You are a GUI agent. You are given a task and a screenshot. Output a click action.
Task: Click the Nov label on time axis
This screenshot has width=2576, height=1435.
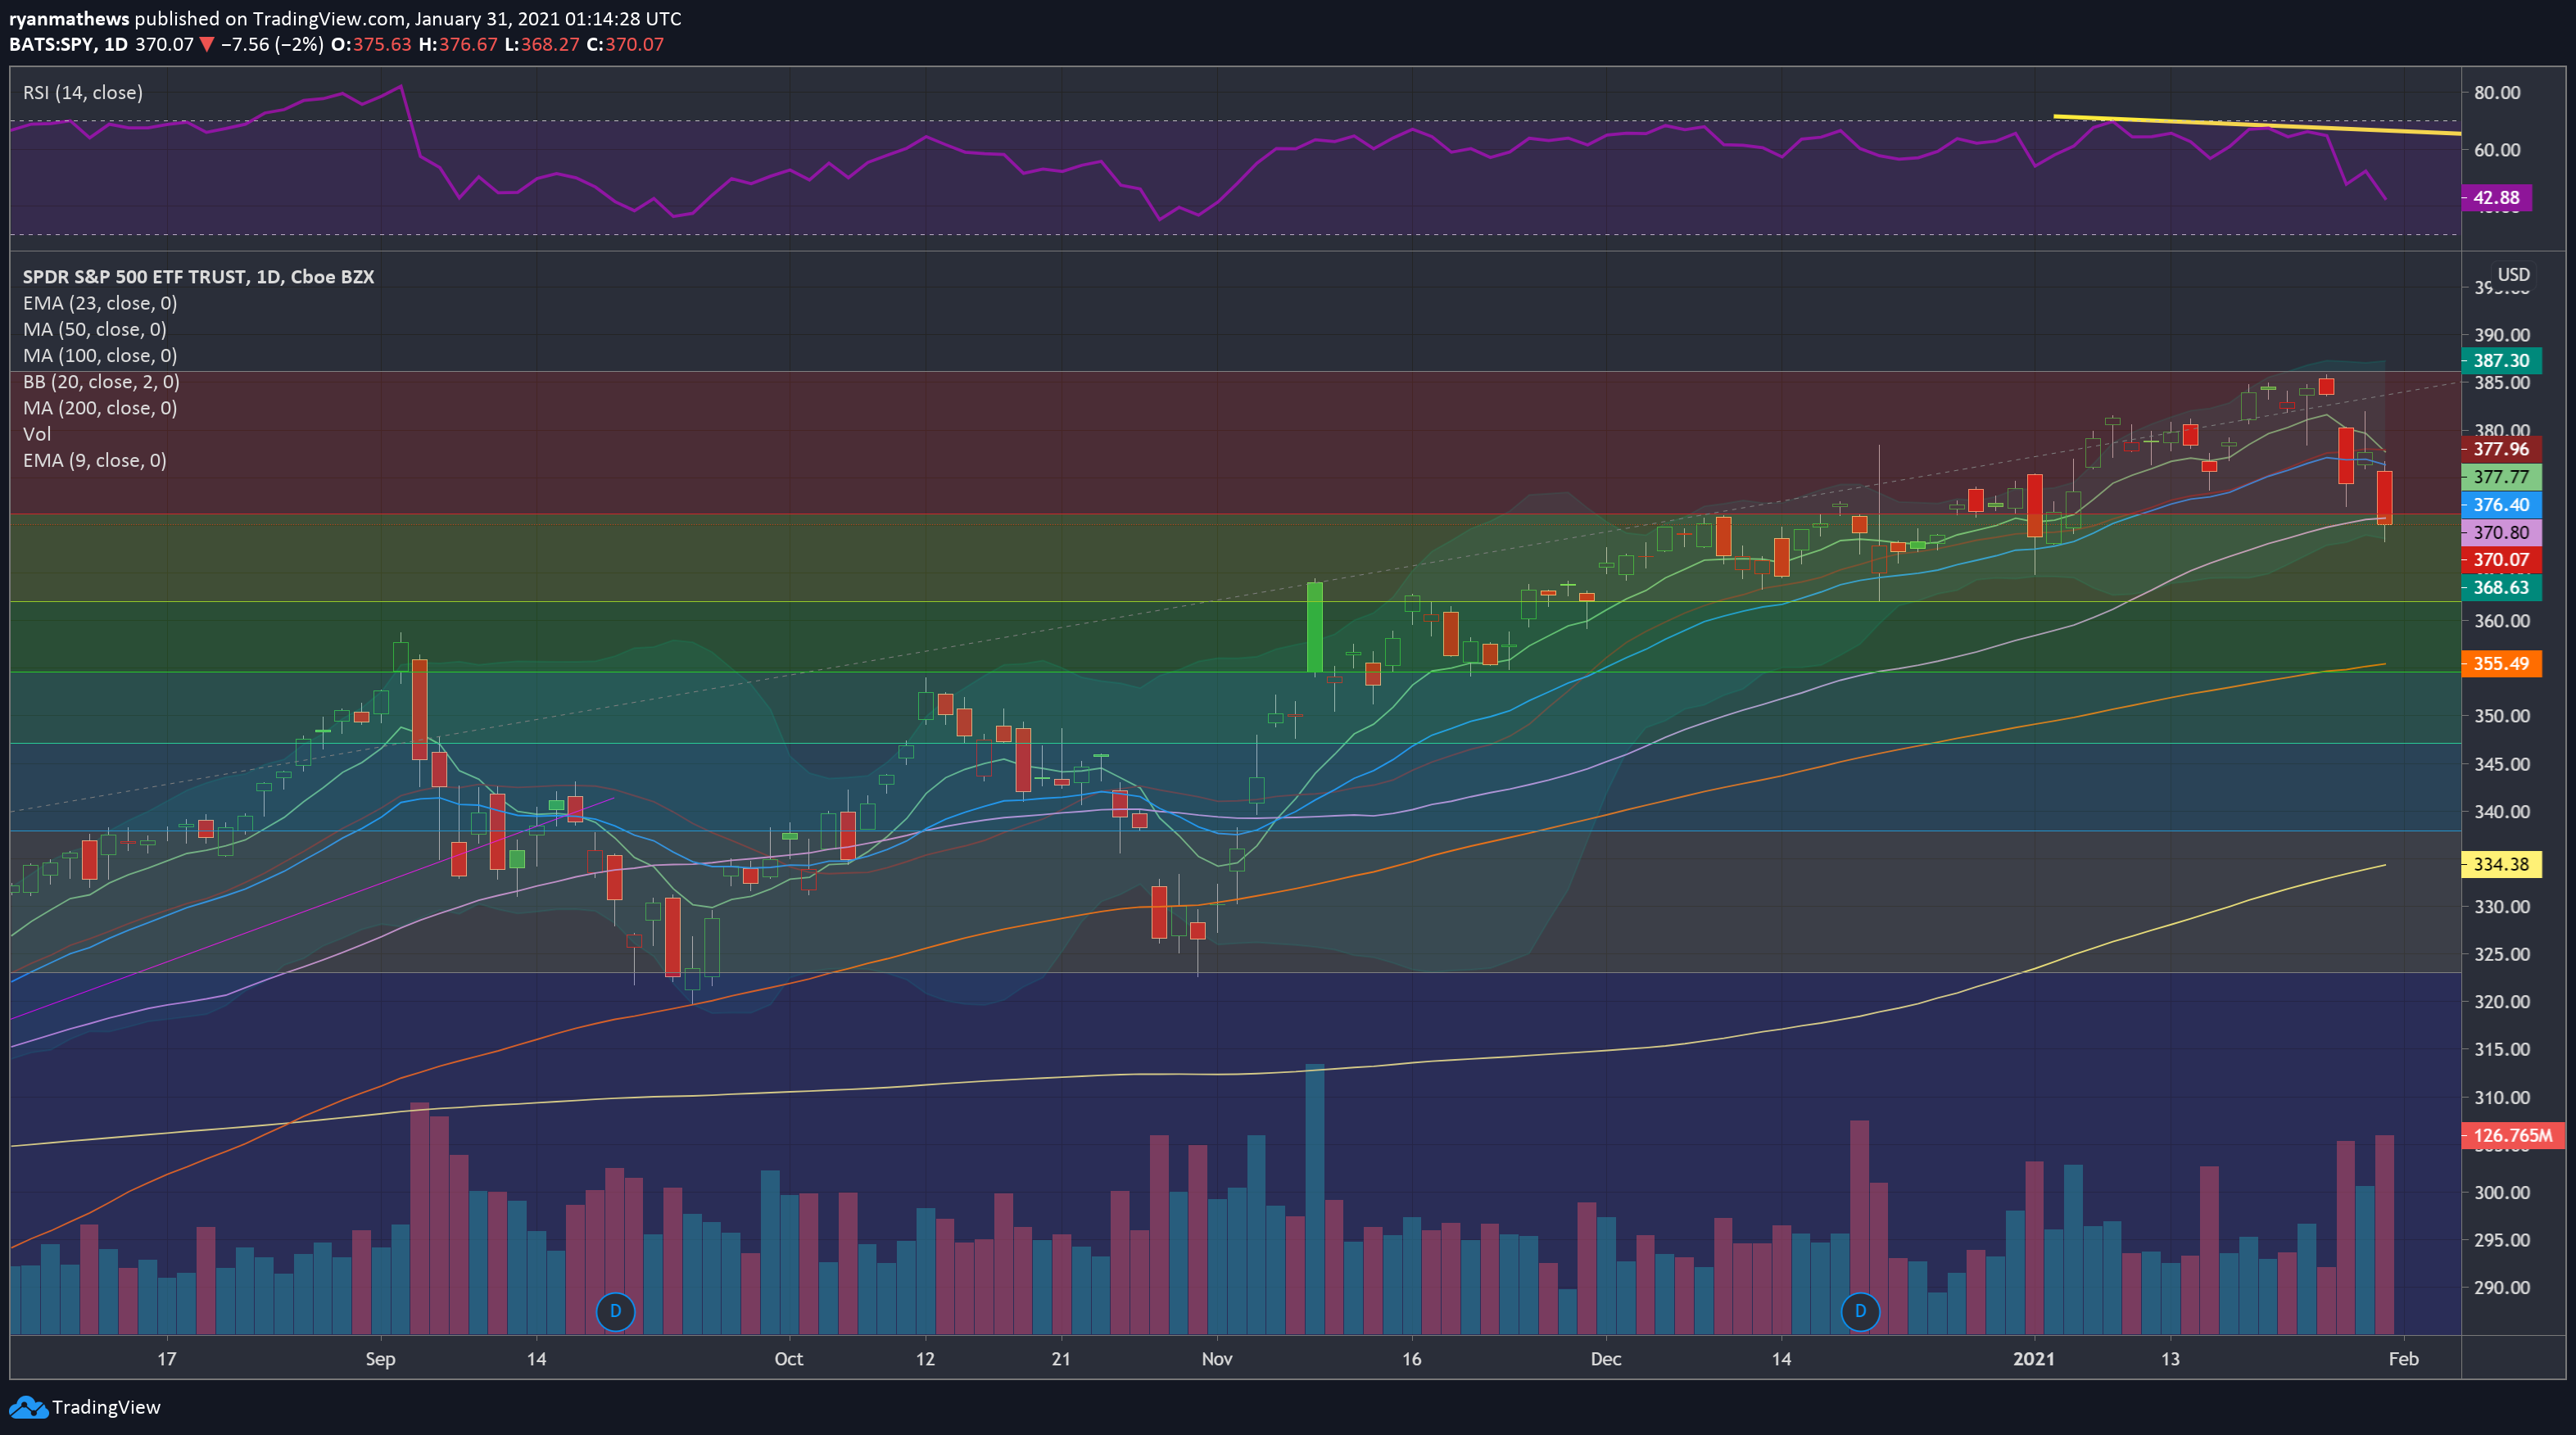(x=1217, y=1359)
